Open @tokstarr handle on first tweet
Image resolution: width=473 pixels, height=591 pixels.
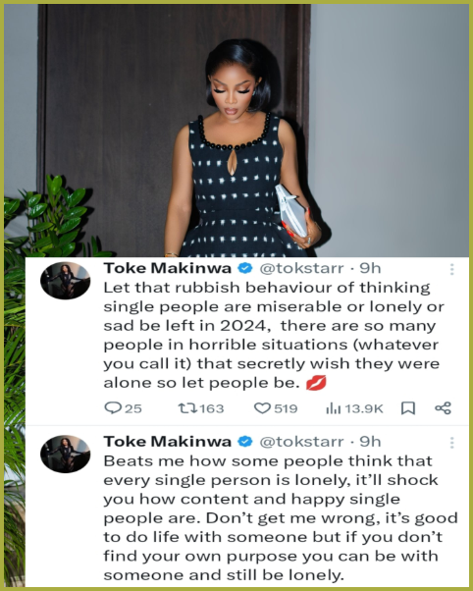pos(301,268)
